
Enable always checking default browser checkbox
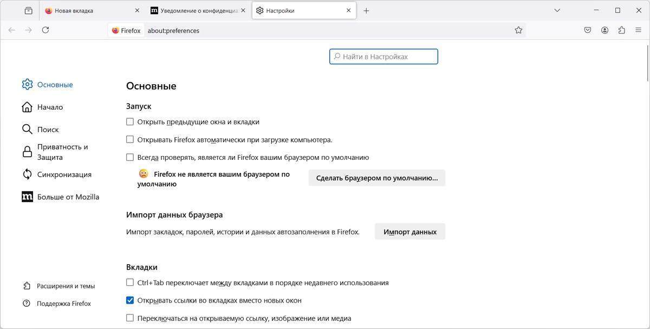point(130,157)
